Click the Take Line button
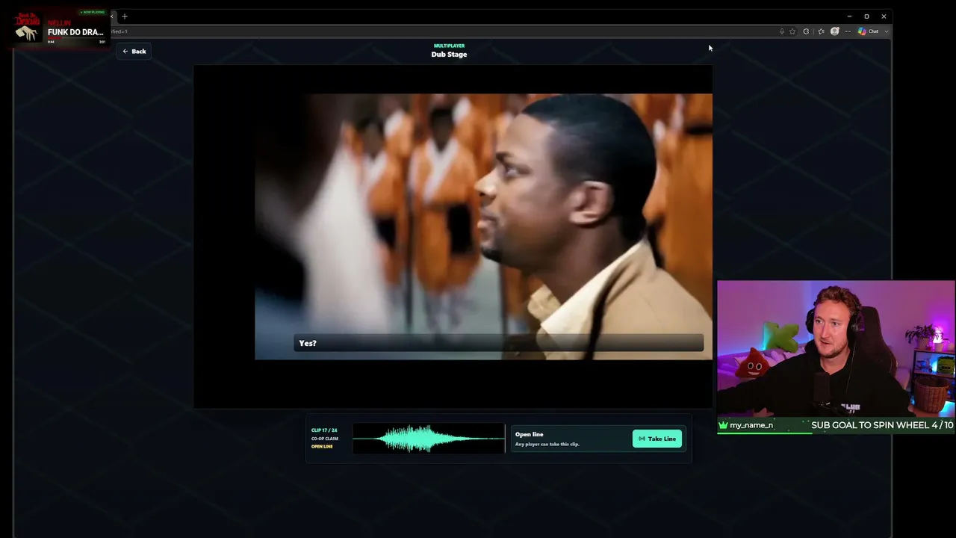The width and height of the screenshot is (956, 538). tap(657, 439)
